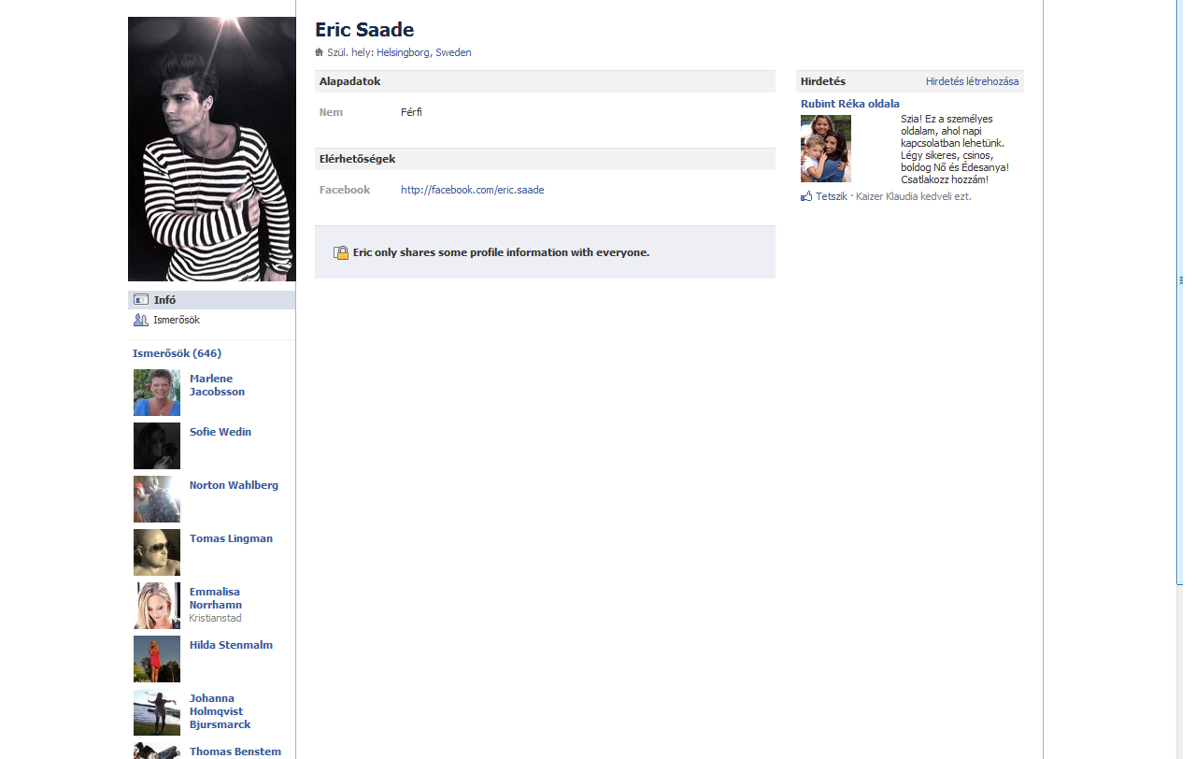
Task: Click the facebook.com/eric.saade URL link
Action: (x=472, y=190)
